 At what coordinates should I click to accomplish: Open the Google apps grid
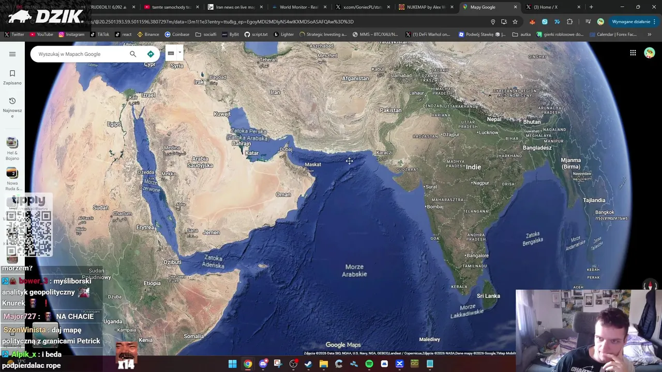[x=633, y=53]
